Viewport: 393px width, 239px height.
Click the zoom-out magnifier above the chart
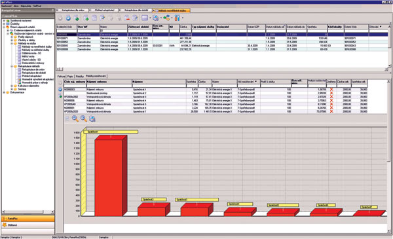click(84, 119)
